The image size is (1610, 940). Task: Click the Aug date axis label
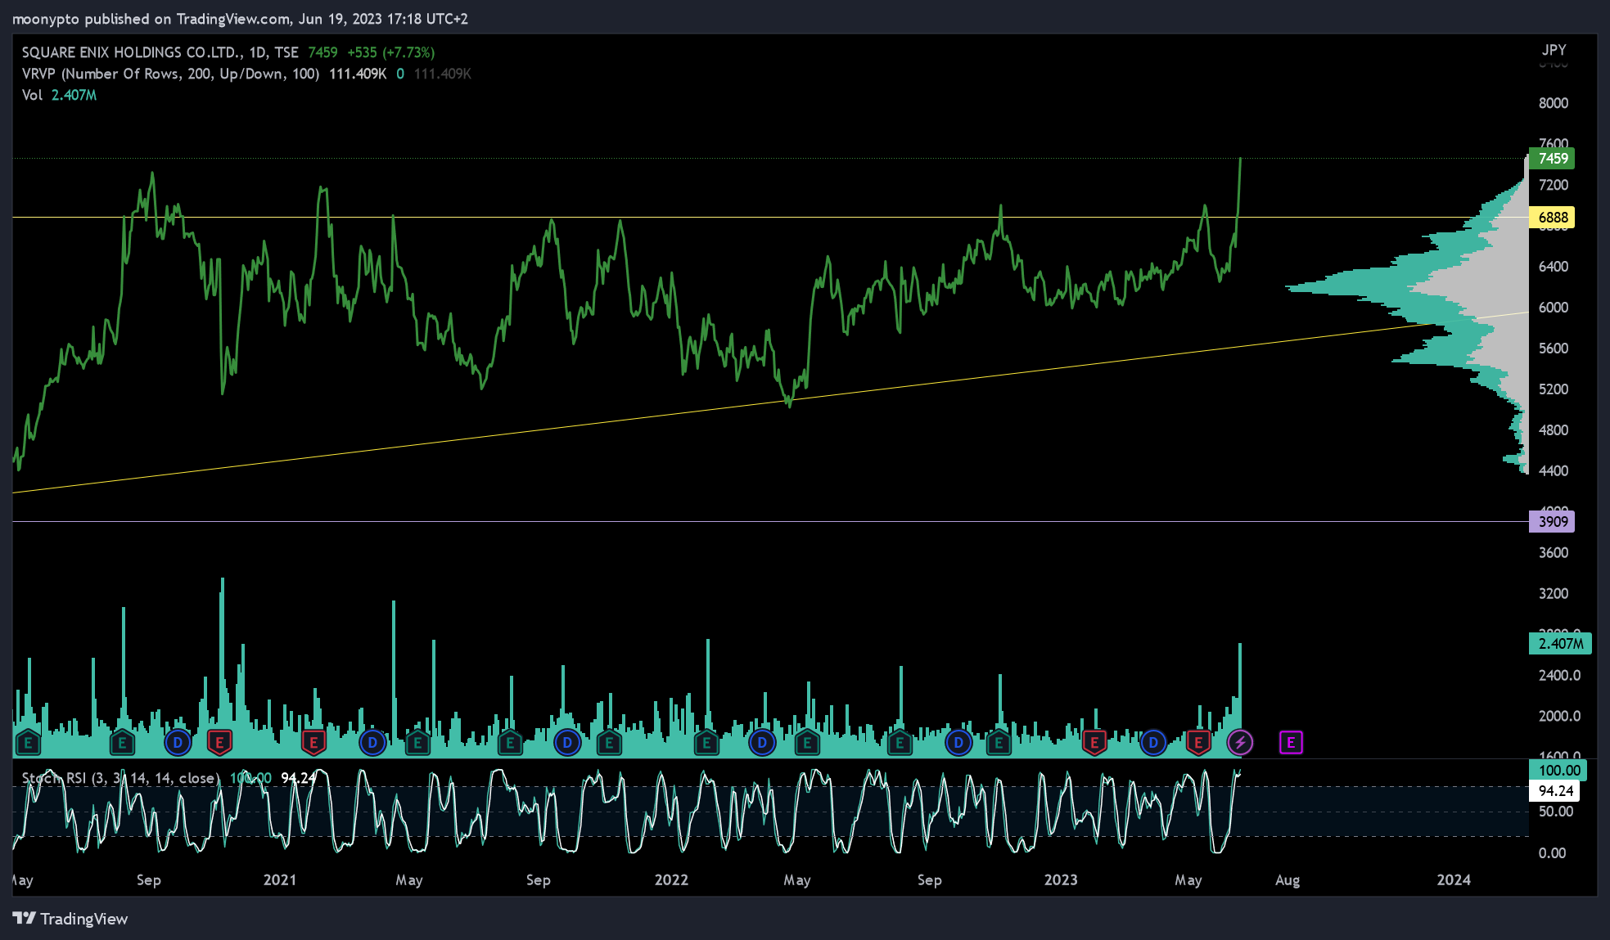(x=1288, y=879)
